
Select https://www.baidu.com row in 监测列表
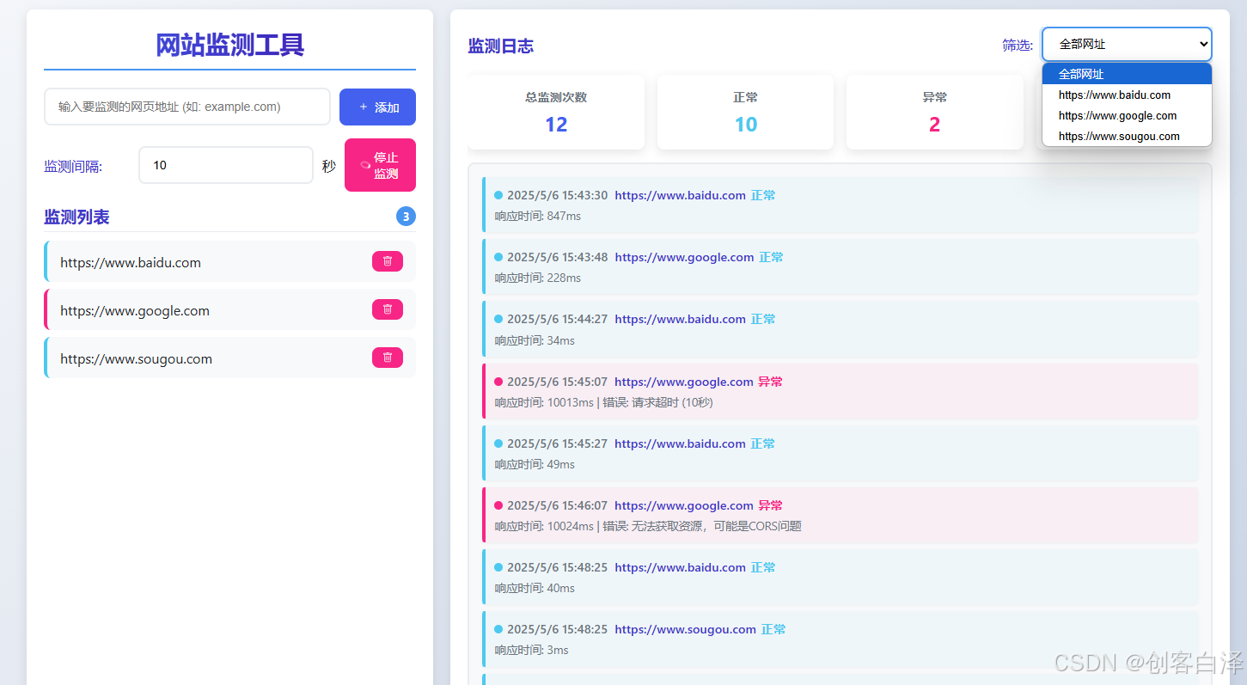(x=229, y=262)
